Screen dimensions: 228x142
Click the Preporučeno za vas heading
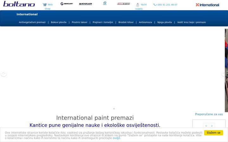pos(209,114)
